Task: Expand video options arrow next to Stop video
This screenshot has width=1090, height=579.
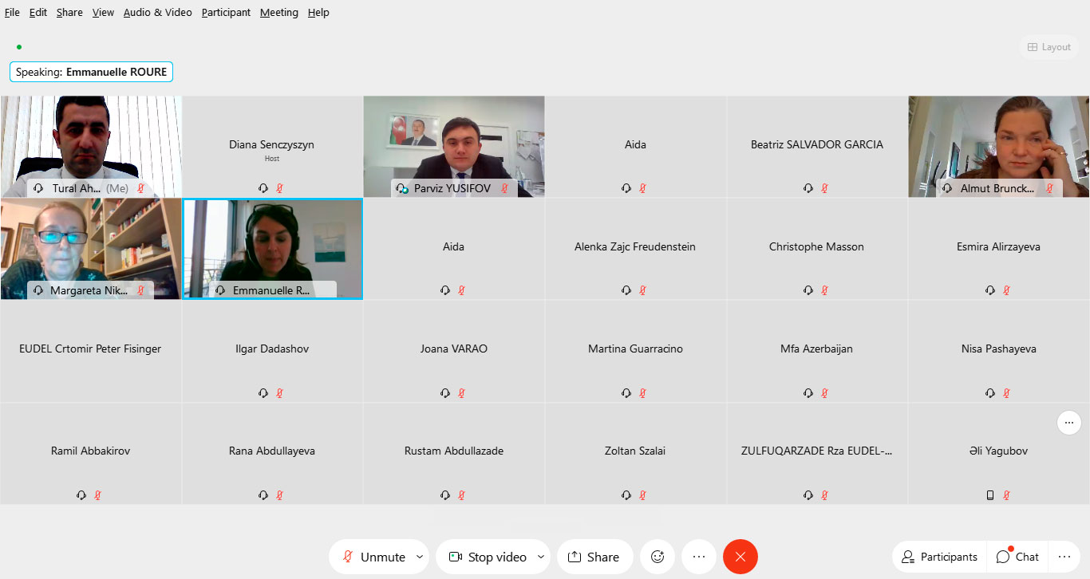Action: [x=541, y=557]
